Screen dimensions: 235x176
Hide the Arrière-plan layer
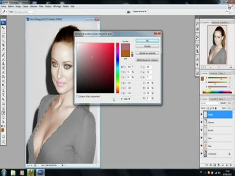coord(202,154)
